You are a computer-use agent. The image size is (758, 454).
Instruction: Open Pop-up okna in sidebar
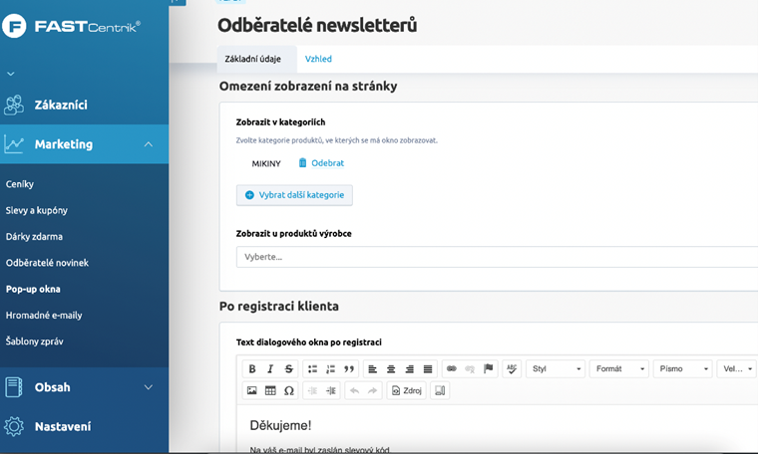pos(33,289)
